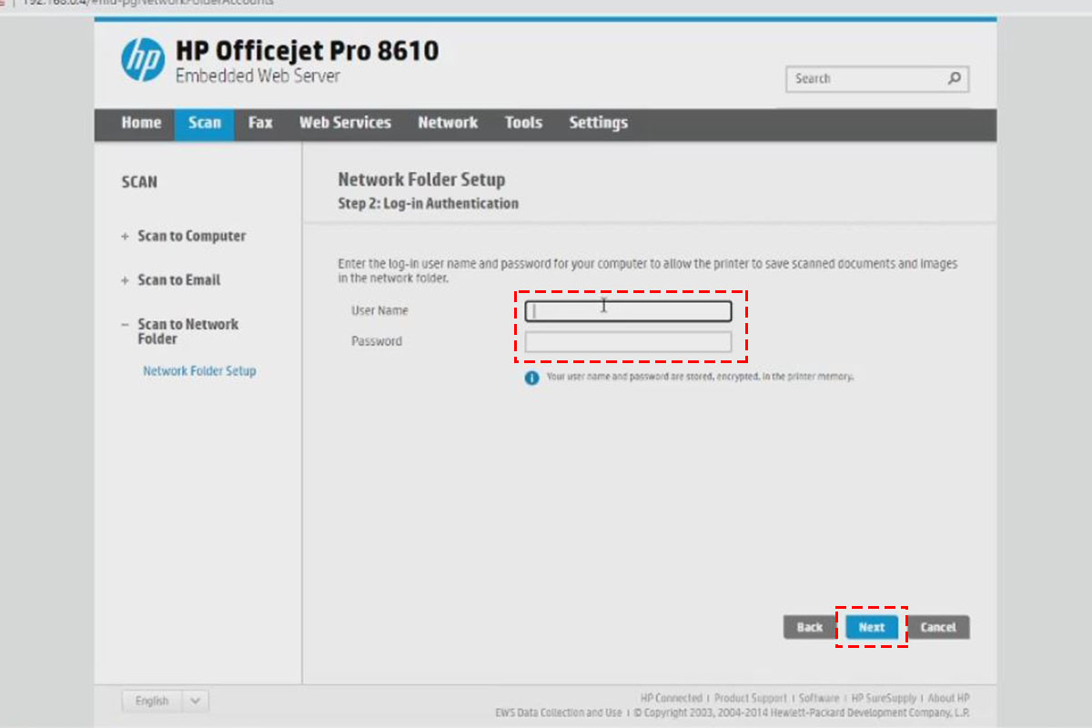Viewport: 1092px width, 728px height.
Task: Click the 'User Name' field label
Action: point(379,310)
